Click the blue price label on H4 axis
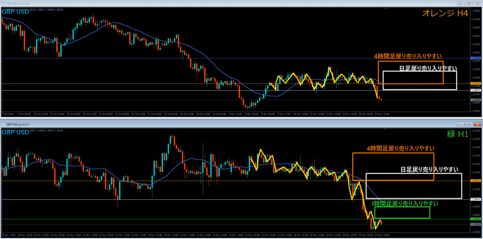The height and width of the screenshot is (239, 483). [x=476, y=58]
